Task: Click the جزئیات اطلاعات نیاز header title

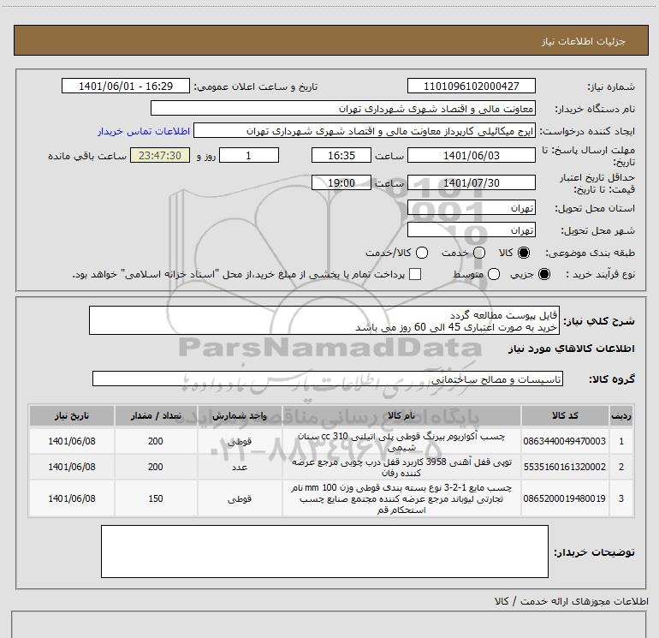Action: 584,41
